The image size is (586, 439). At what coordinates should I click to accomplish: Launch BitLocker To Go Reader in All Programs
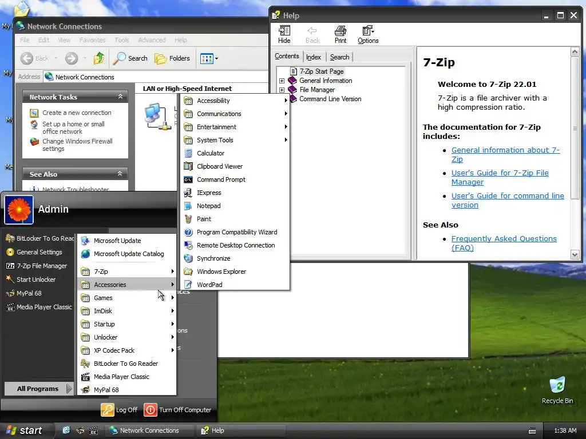(x=126, y=364)
